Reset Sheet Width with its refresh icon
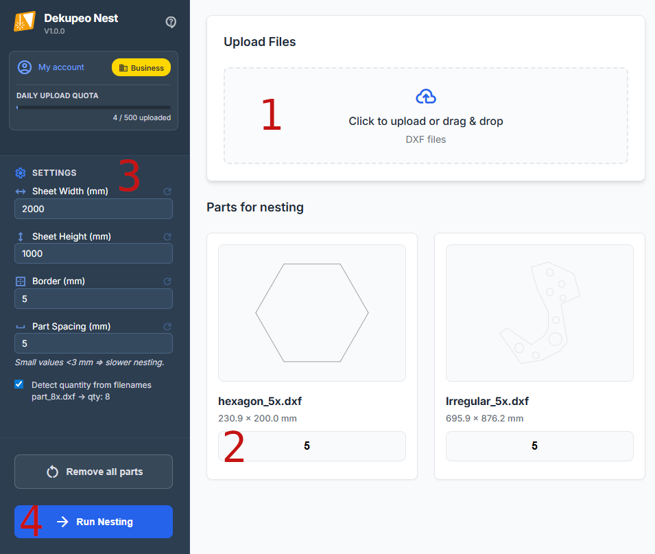Screen dimensions: 655x554 (167, 192)
